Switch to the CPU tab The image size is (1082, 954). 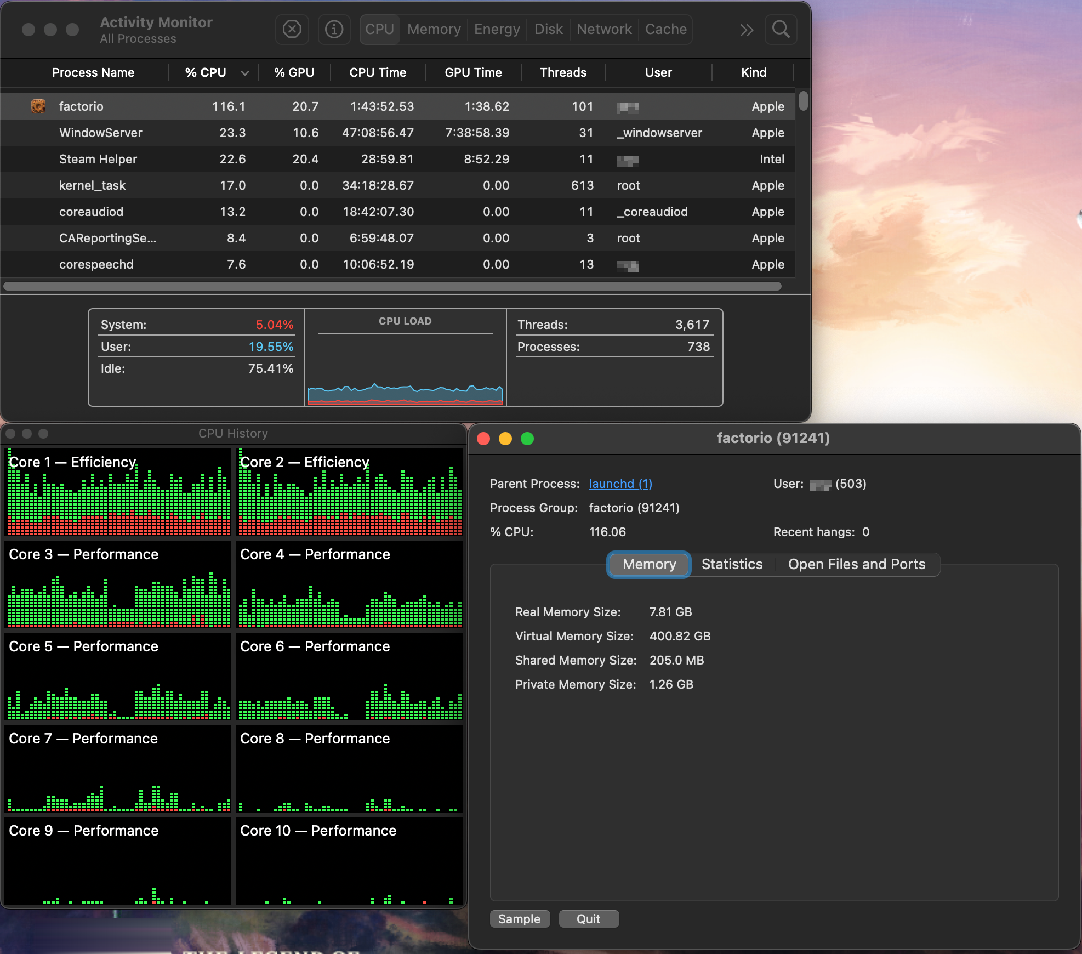[379, 29]
